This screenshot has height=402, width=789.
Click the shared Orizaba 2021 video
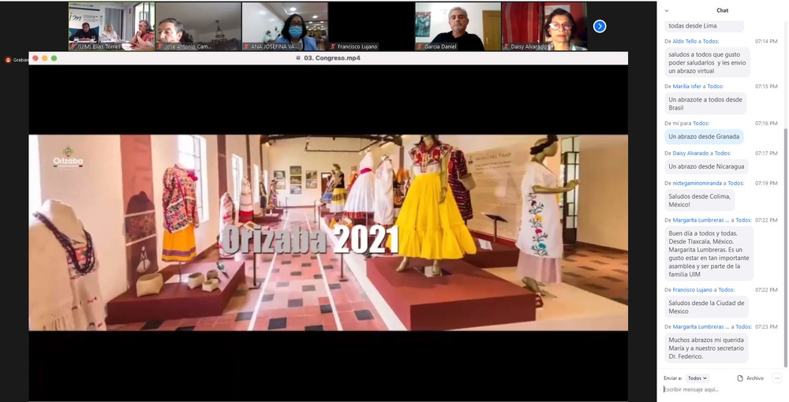pyautogui.click(x=328, y=233)
